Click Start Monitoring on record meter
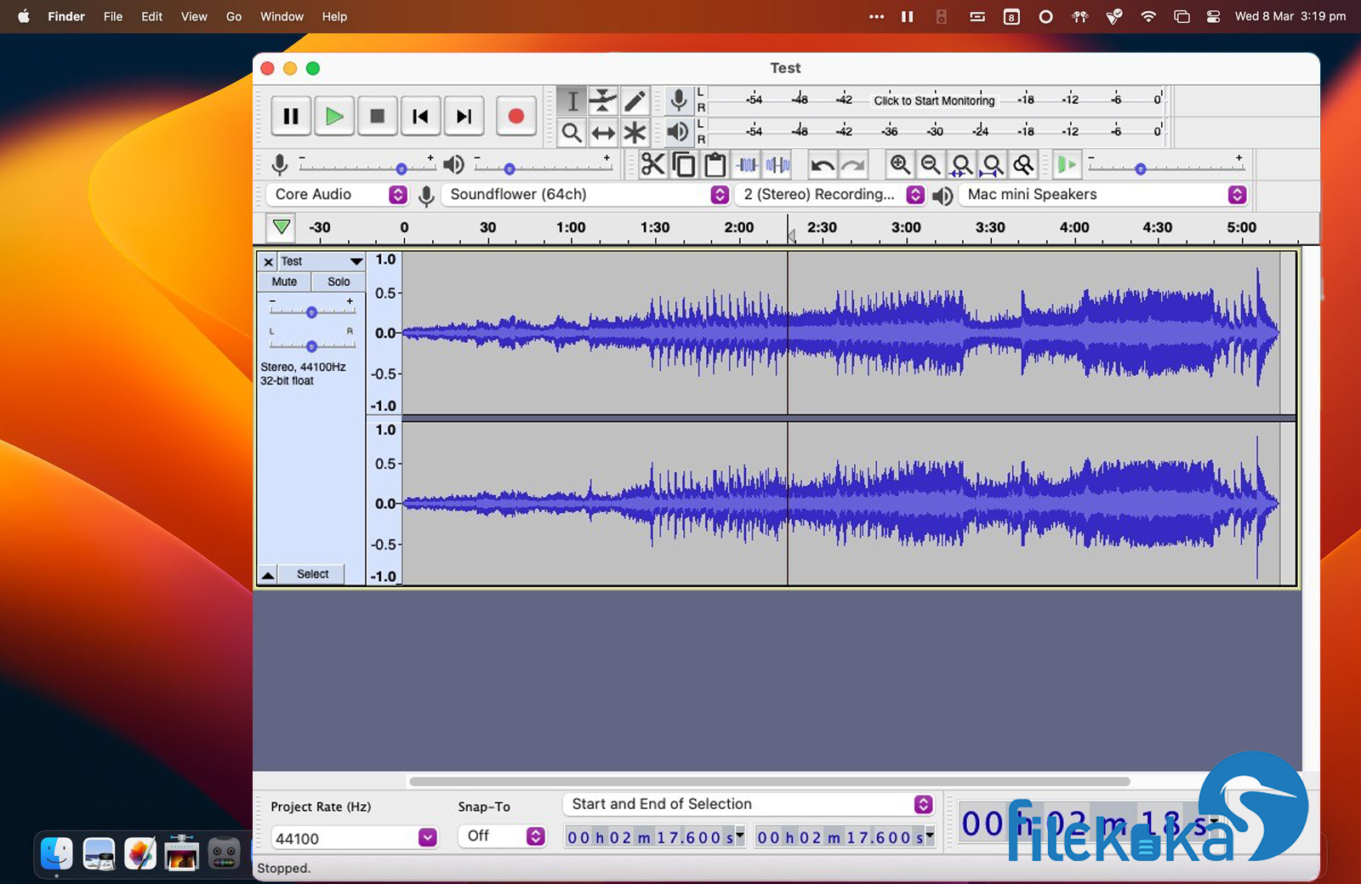Viewport: 1361px width, 884px height. 934,100
